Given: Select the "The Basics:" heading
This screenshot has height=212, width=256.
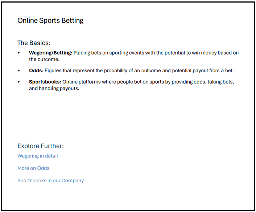Looking at the screenshot, I should 34,43.
